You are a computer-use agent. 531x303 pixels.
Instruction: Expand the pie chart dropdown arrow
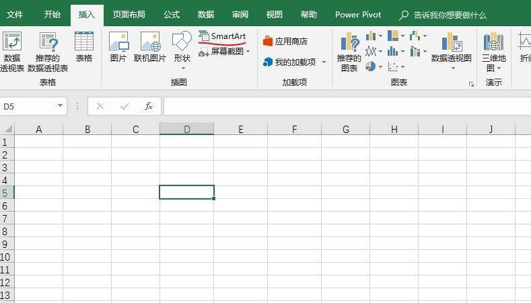pos(381,67)
